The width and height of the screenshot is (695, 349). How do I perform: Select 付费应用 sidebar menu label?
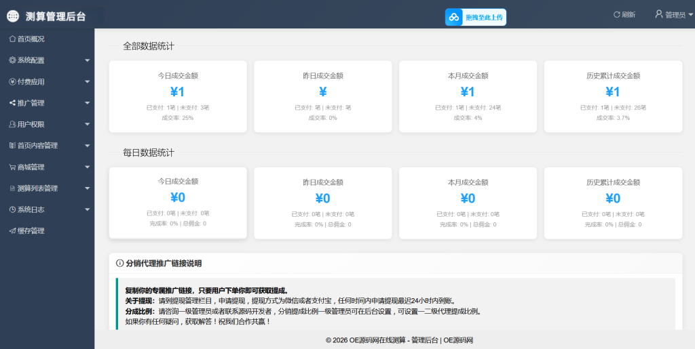[31, 82]
